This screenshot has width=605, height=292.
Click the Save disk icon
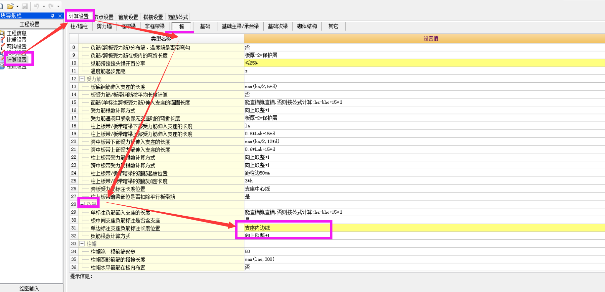click(25, 6)
